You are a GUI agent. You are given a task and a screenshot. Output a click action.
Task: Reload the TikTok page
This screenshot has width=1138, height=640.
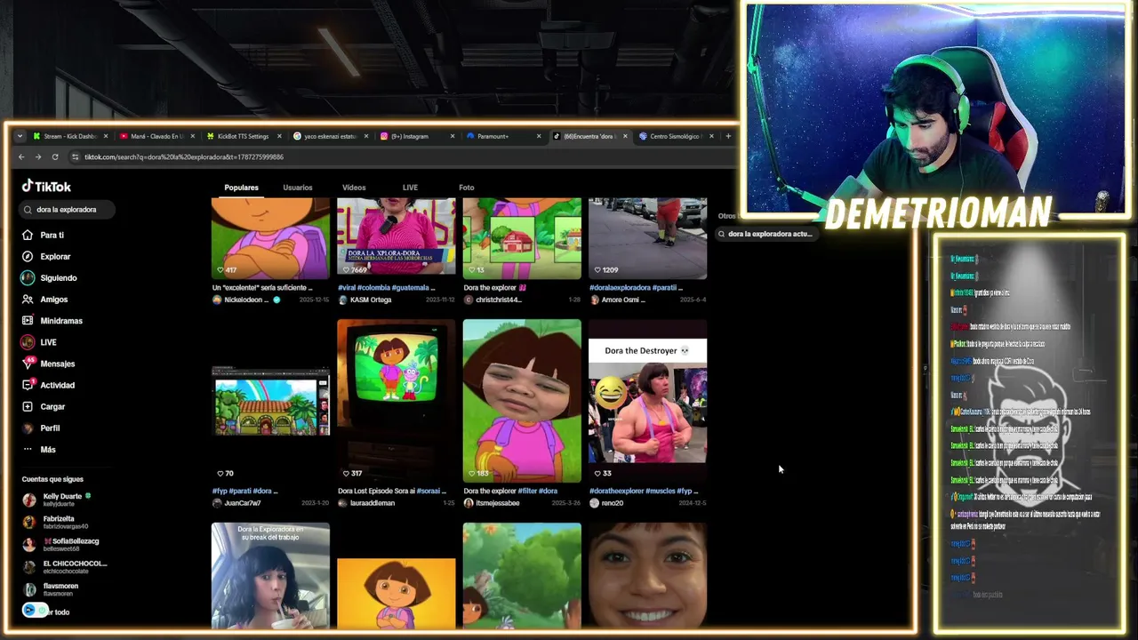[x=55, y=156]
